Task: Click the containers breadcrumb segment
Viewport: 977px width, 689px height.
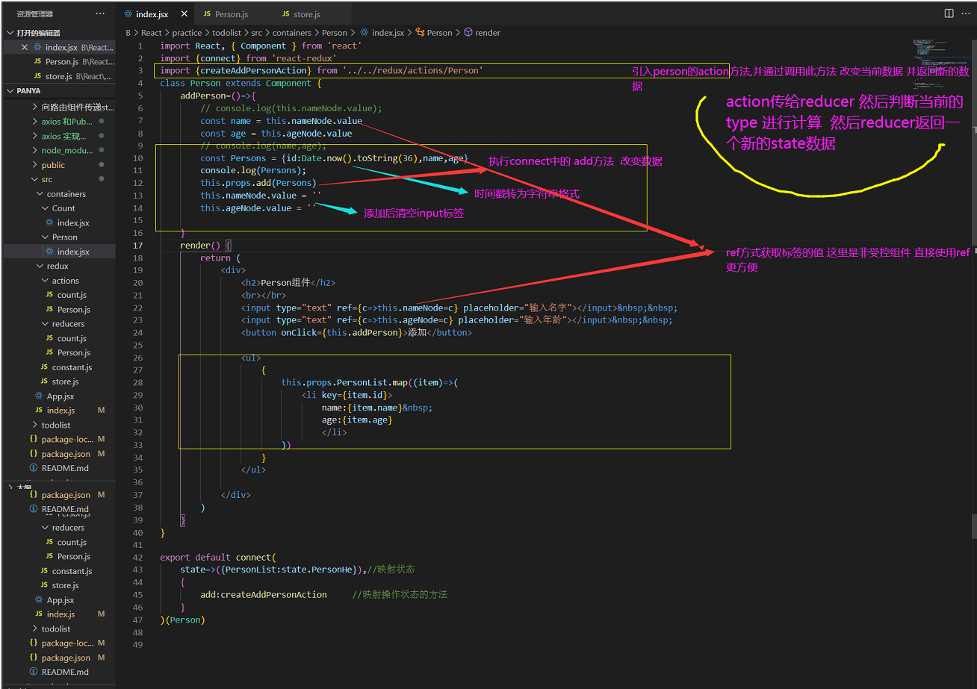Action: [x=292, y=33]
